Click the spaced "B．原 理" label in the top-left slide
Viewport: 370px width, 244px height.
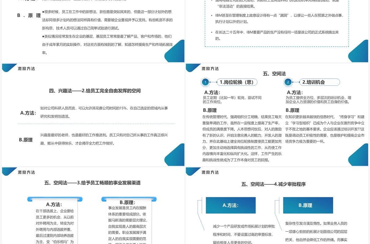(x=29, y=16)
